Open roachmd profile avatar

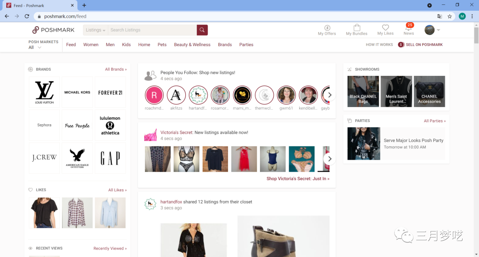tap(154, 95)
